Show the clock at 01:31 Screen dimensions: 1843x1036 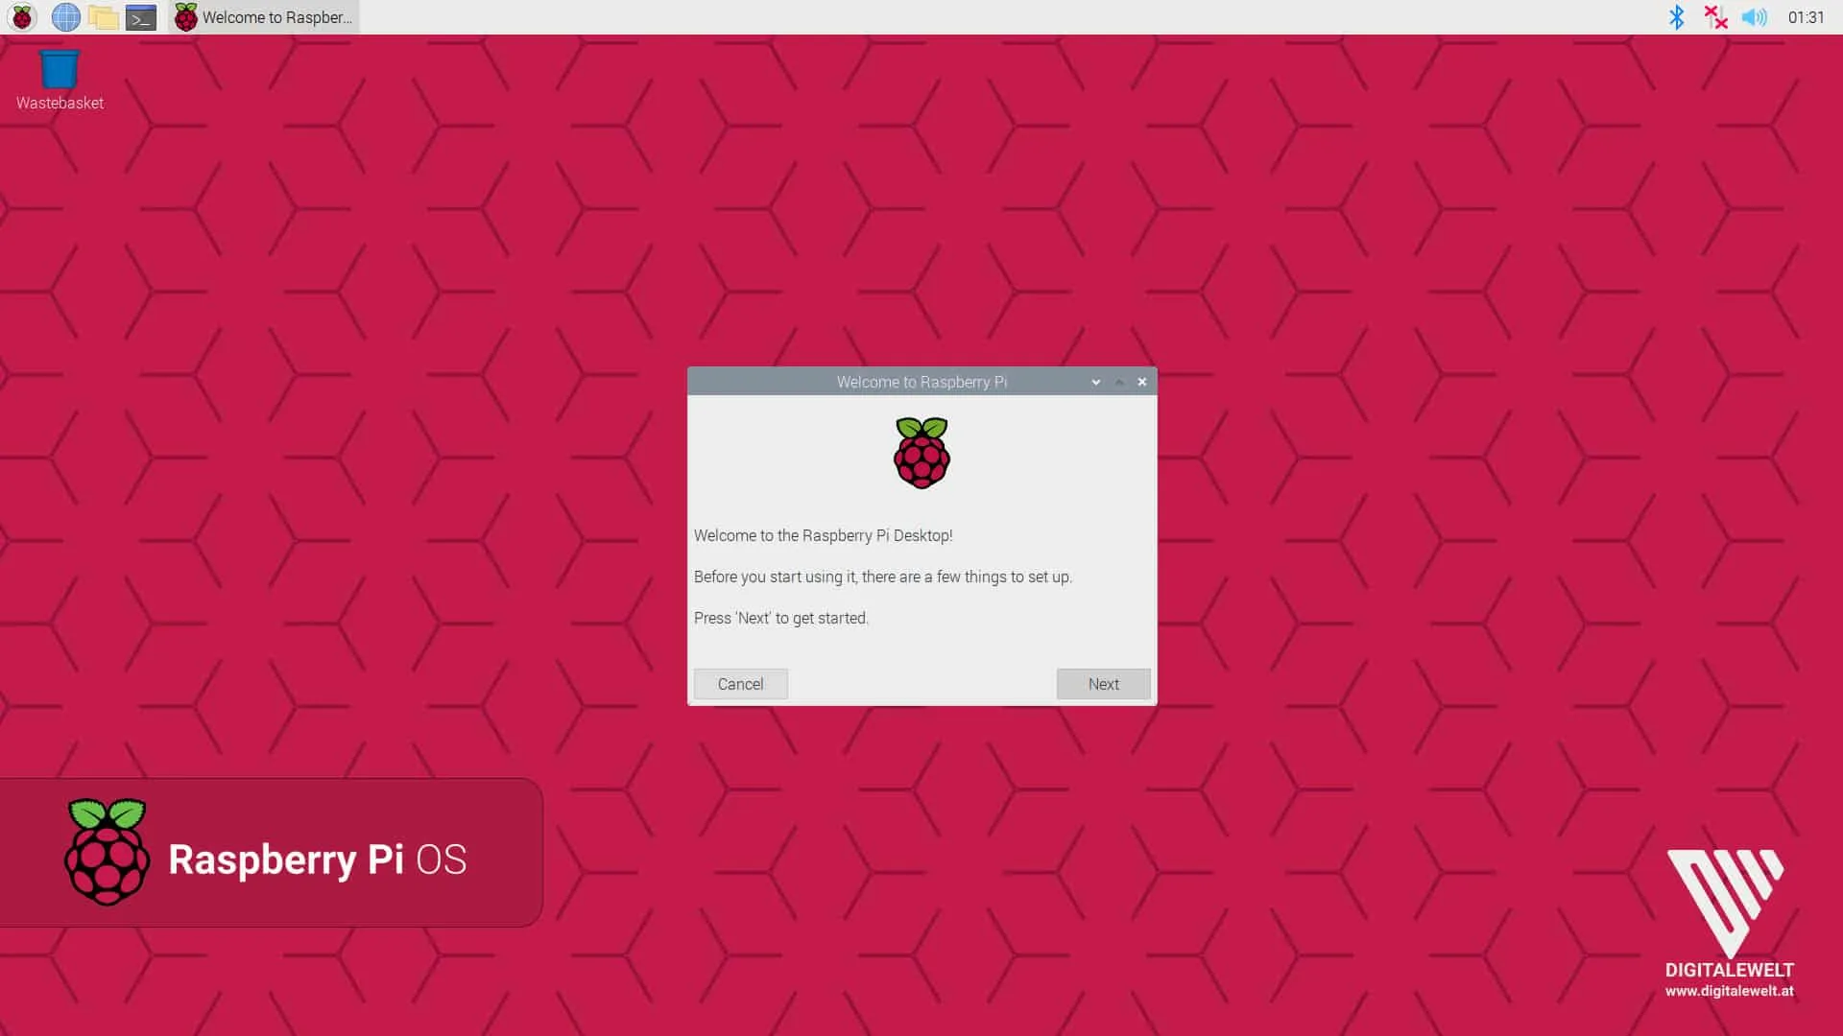click(x=1806, y=17)
